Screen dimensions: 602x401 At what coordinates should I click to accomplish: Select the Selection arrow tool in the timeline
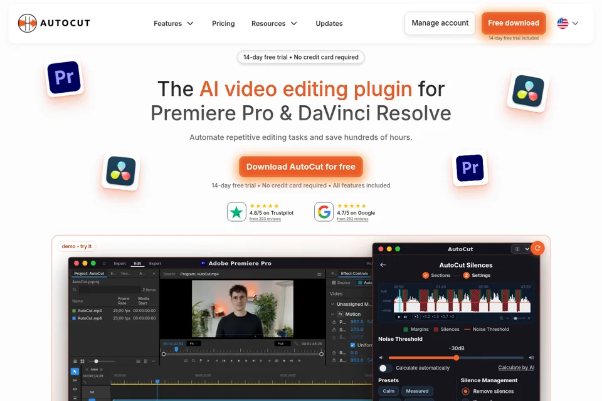pyautogui.click(x=75, y=372)
